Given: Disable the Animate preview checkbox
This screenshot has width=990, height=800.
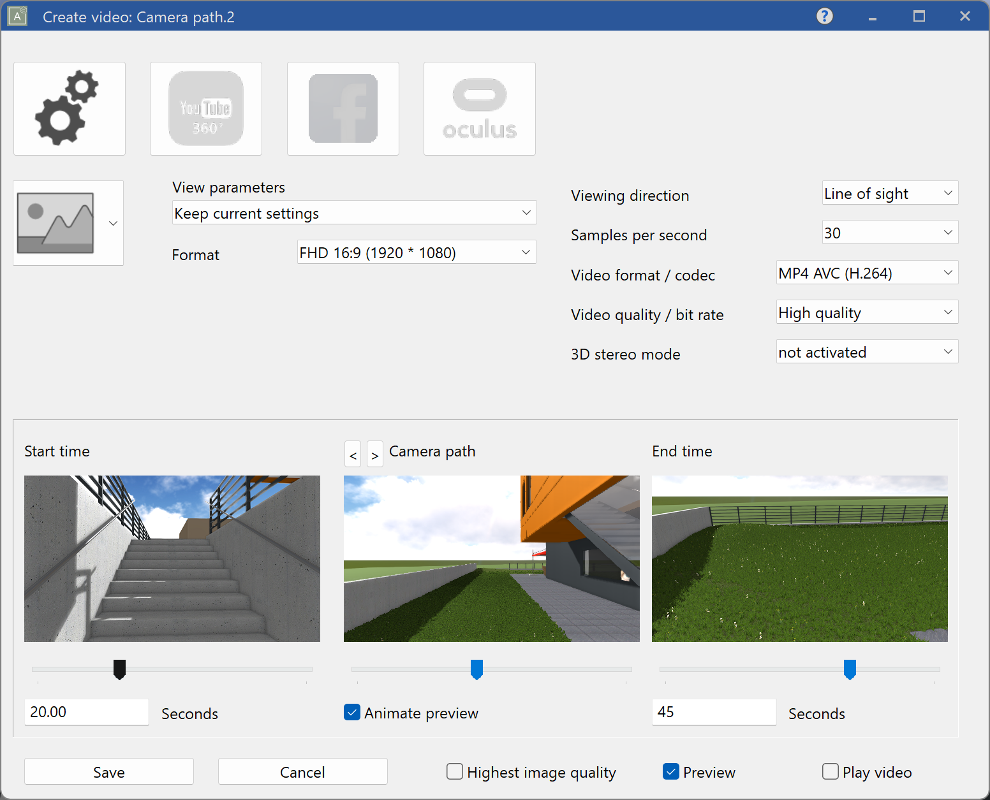Looking at the screenshot, I should click(x=352, y=713).
